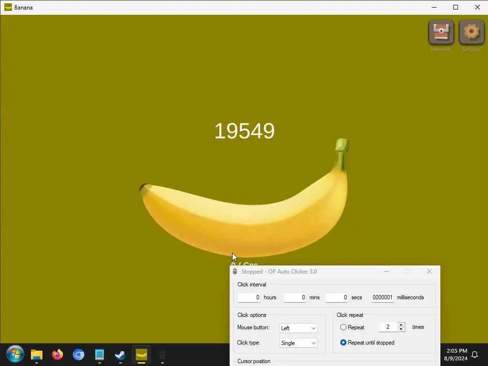Screen dimensions: 488x366
Task: Focus the milliseconds interval field
Action: (382, 297)
